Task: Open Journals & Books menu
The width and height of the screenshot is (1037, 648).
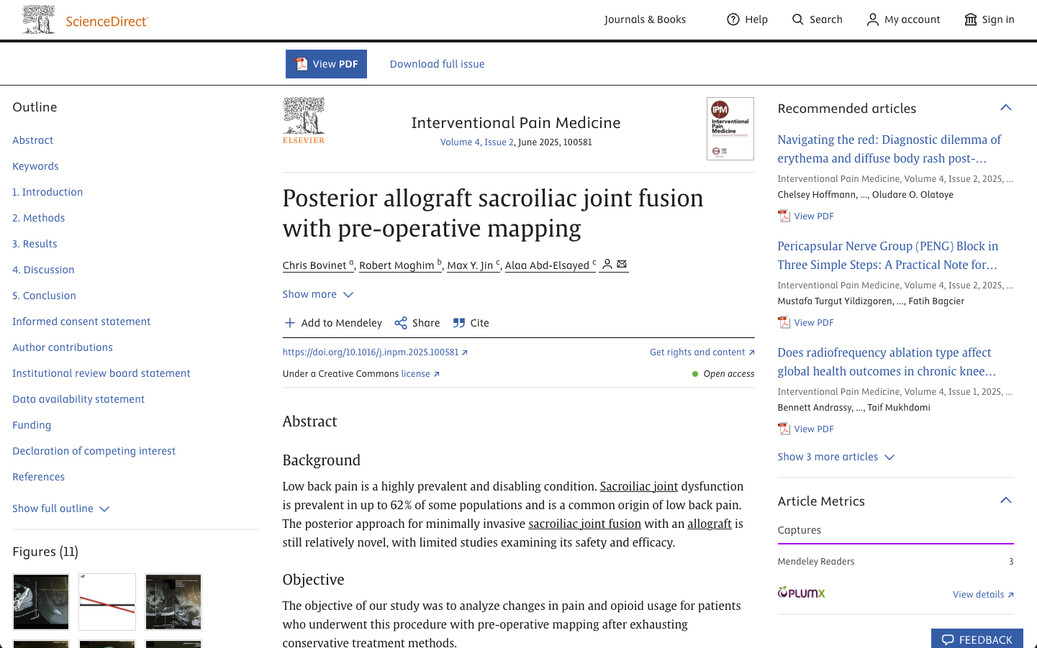Action: coord(645,19)
